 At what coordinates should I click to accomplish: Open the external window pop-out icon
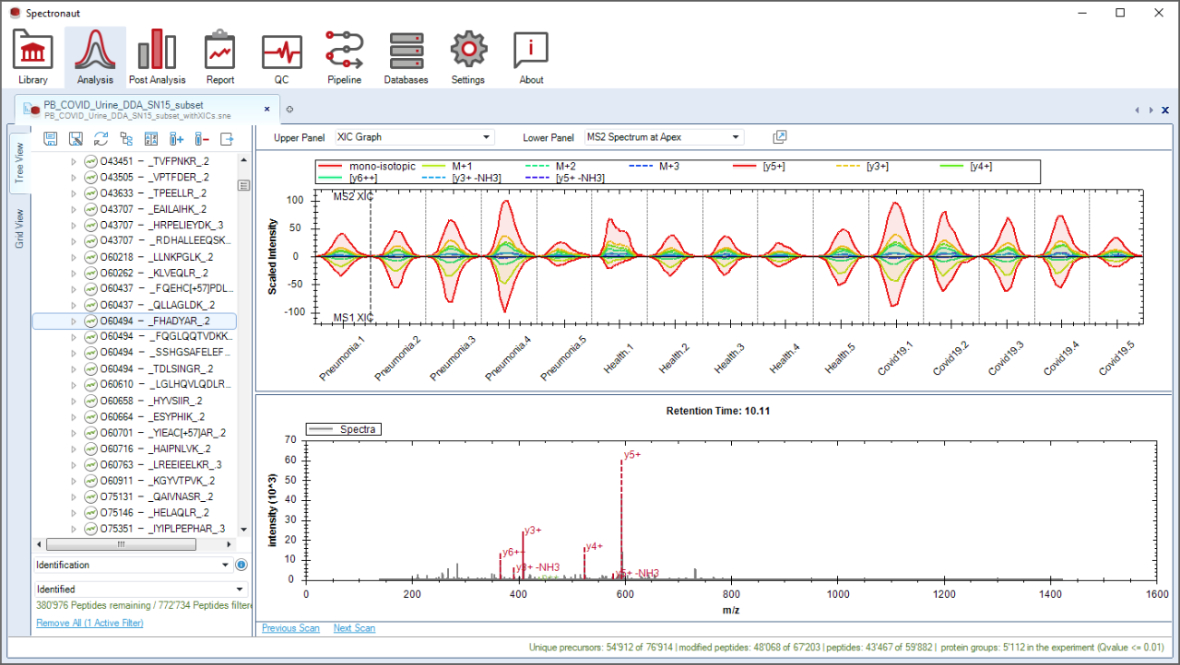779,135
